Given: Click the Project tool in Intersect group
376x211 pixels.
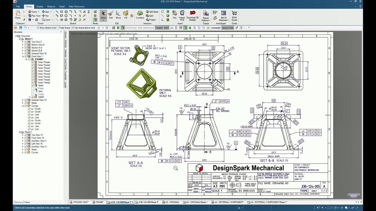Looking at the screenshot, I should pyautogui.click(x=151, y=20).
